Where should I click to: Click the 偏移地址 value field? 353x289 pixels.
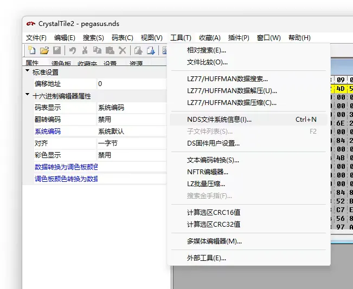click(130, 84)
